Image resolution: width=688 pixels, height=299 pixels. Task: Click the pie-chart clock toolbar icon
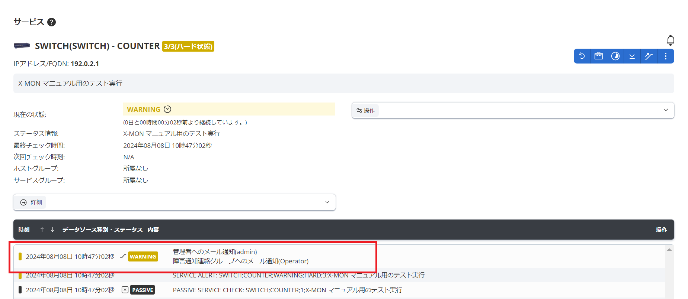pyautogui.click(x=615, y=56)
